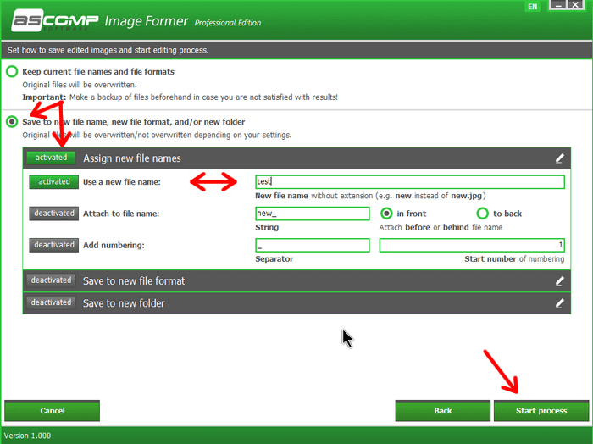Click the ASCOMP Software logo
Screen dimensions: 593x444
tap(55, 21)
